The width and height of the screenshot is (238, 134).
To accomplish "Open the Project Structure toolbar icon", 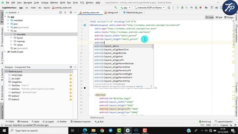I will (x=206, y=7).
